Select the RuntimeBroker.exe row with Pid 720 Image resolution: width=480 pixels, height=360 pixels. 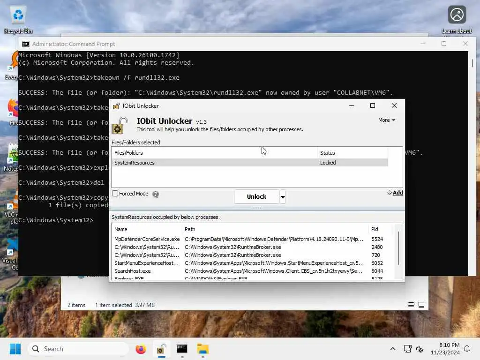[x=252, y=255]
